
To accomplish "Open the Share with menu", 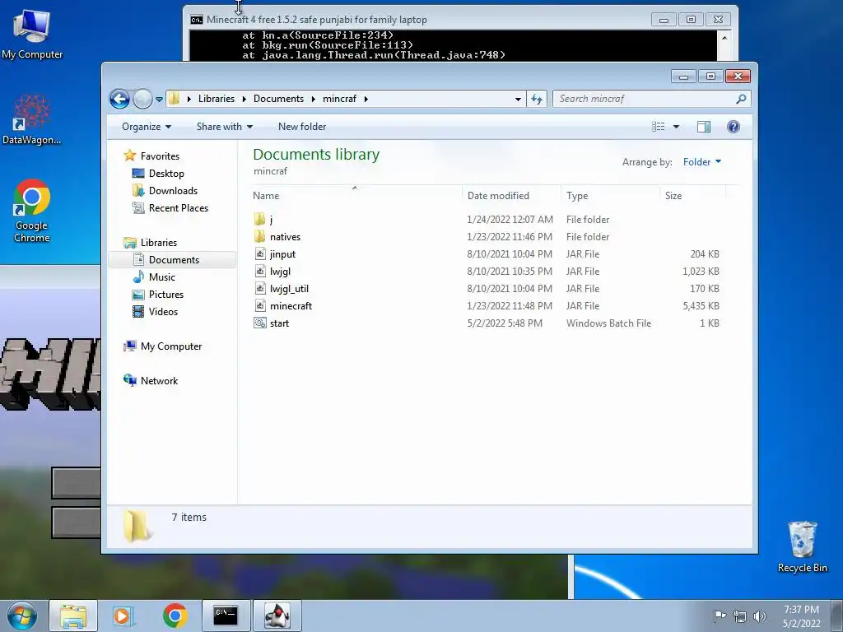I will click(224, 127).
